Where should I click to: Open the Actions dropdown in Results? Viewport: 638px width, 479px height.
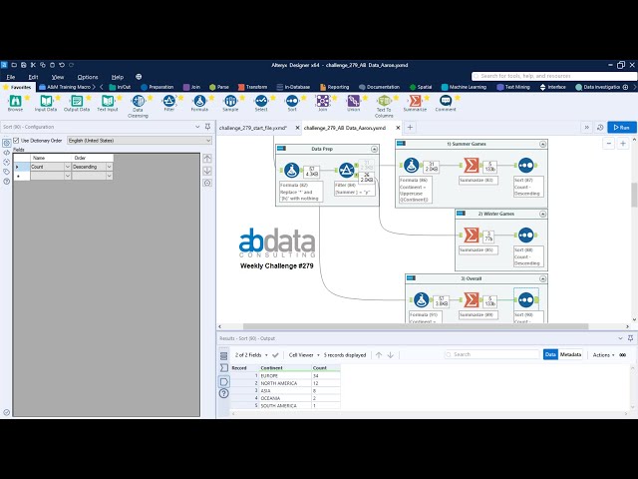coord(603,355)
